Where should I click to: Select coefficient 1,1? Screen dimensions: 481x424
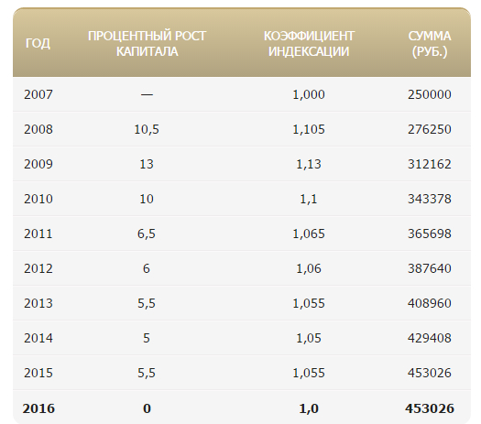click(x=309, y=199)
